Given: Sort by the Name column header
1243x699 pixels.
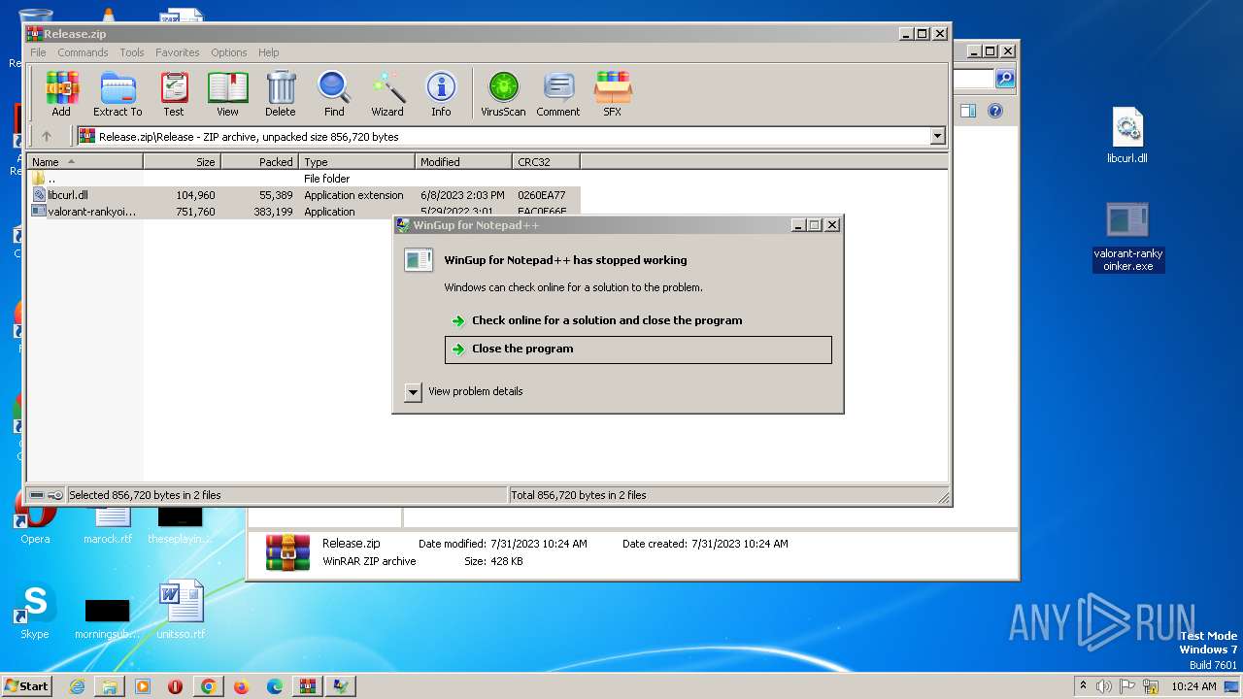Looking at the screenshot, I should 84,161.
